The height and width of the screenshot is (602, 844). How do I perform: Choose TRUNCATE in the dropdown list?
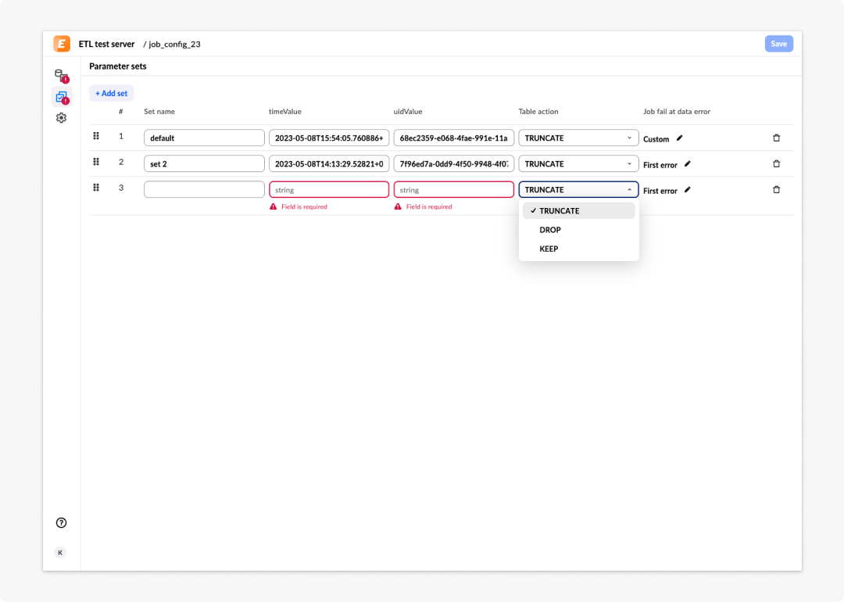click(578, 210)
